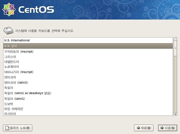Select U.S. International keyboard layout

88,40
